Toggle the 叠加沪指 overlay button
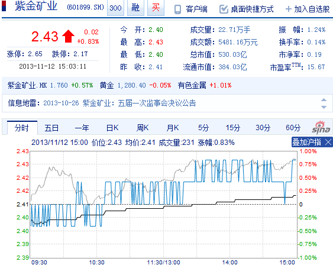The width and height of the screenshot is (333, 265). pyautogui.click(x=306, y=142)
